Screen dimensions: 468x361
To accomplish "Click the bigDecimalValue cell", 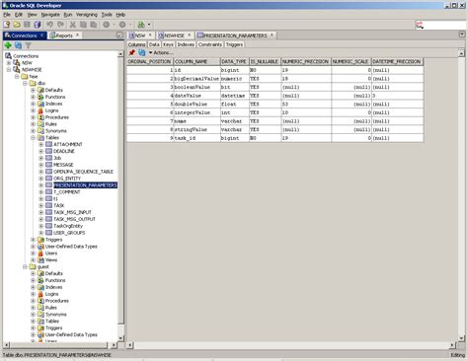I will (x=196, y=79).
